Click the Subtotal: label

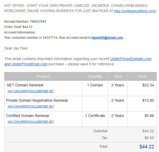pos(101,131)
